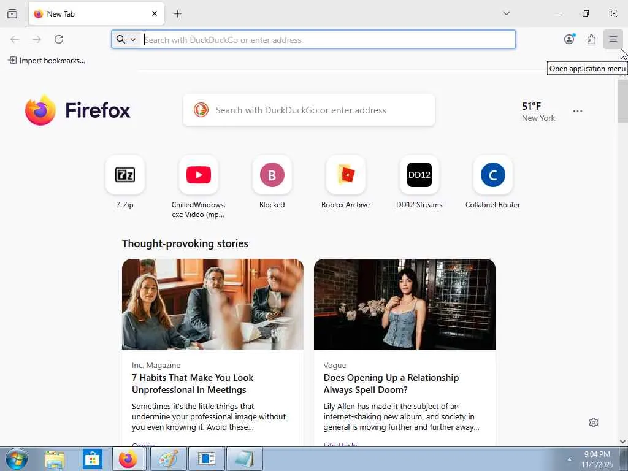628x471 pixels.
Task: Open Microsoft Store taskbar icon
Action: coord(93,459)
